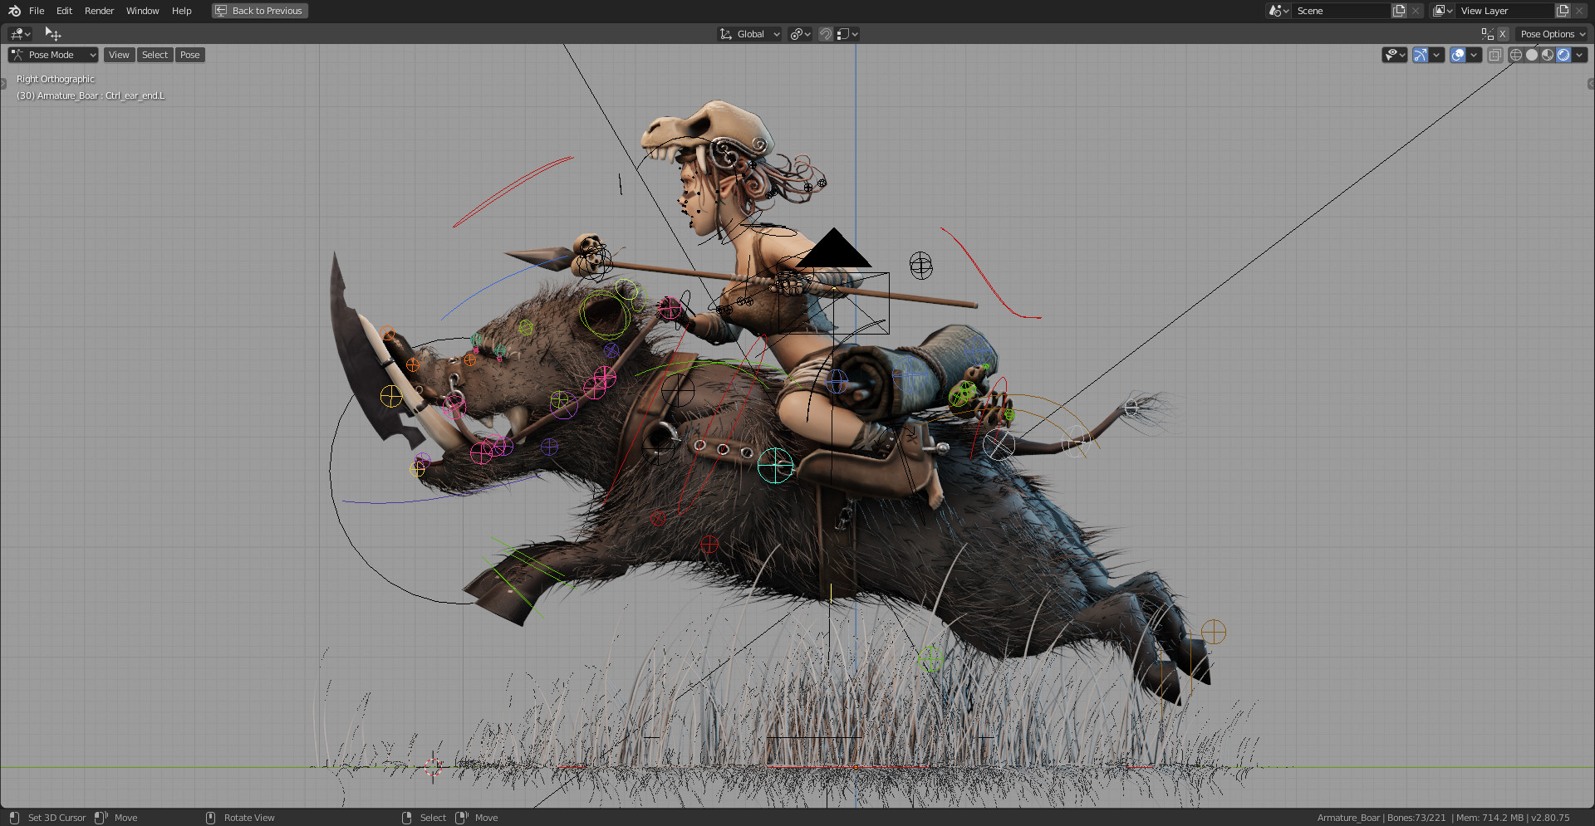1595x826 pixels.
Task: Click the Back to Previous button
Action: point(259,11)
